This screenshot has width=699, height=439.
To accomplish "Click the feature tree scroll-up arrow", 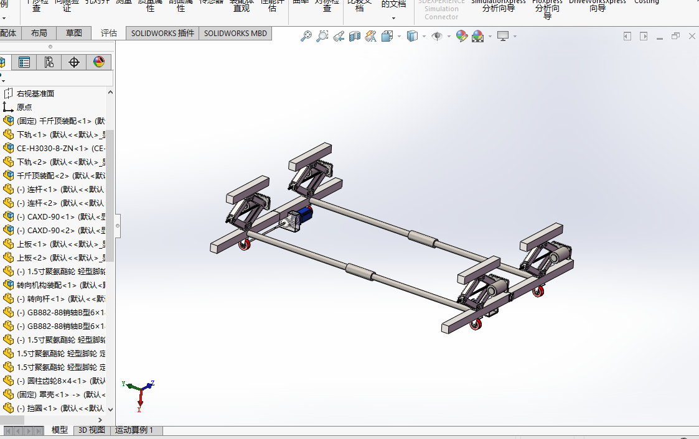I will coord(110,92).
